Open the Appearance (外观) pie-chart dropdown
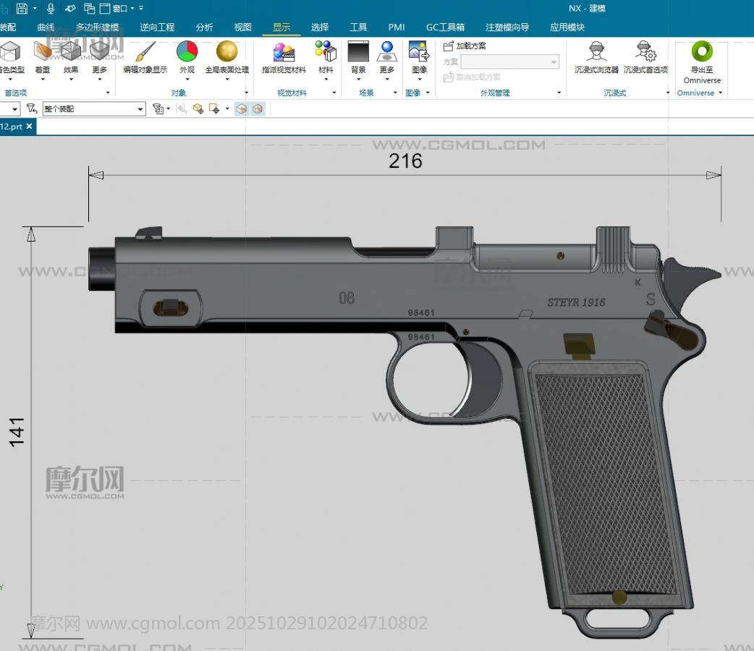The image size is (754, 651). tap(187, 52)
